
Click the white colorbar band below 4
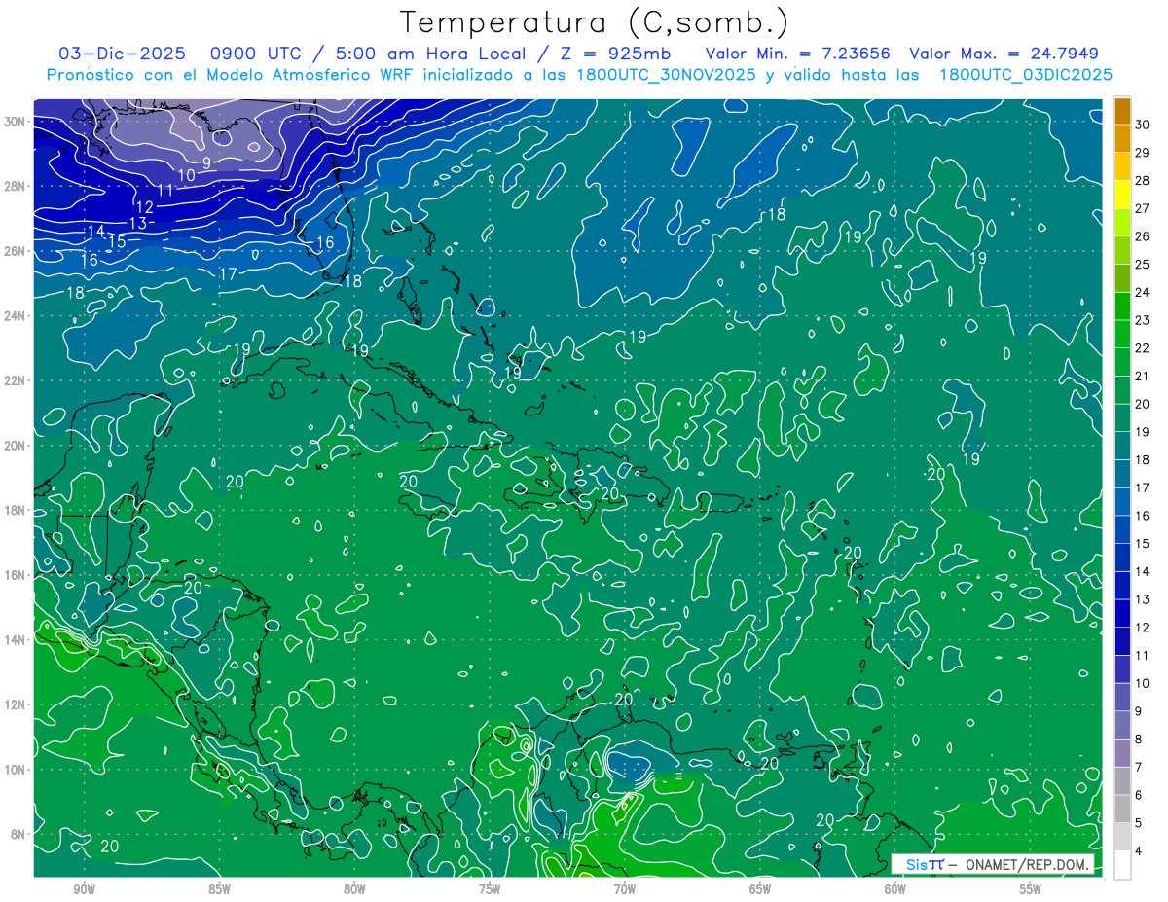tap(1122, 865)
